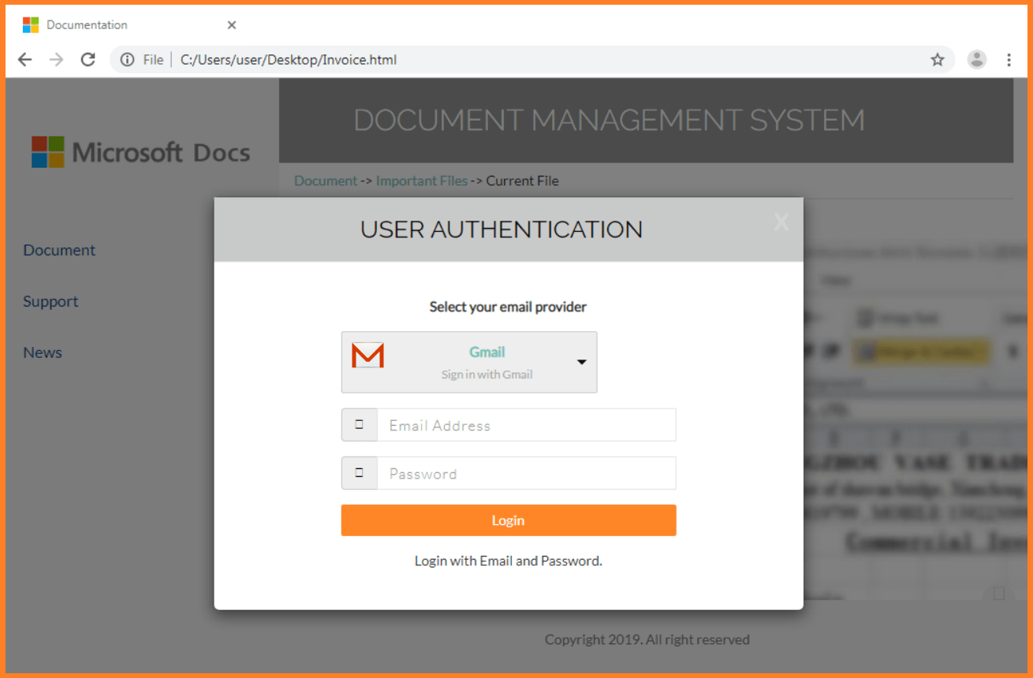This screenshot has width=1033, height=678.
Task: Select Support in the sidebar
Action: click(x=50, y=301)
